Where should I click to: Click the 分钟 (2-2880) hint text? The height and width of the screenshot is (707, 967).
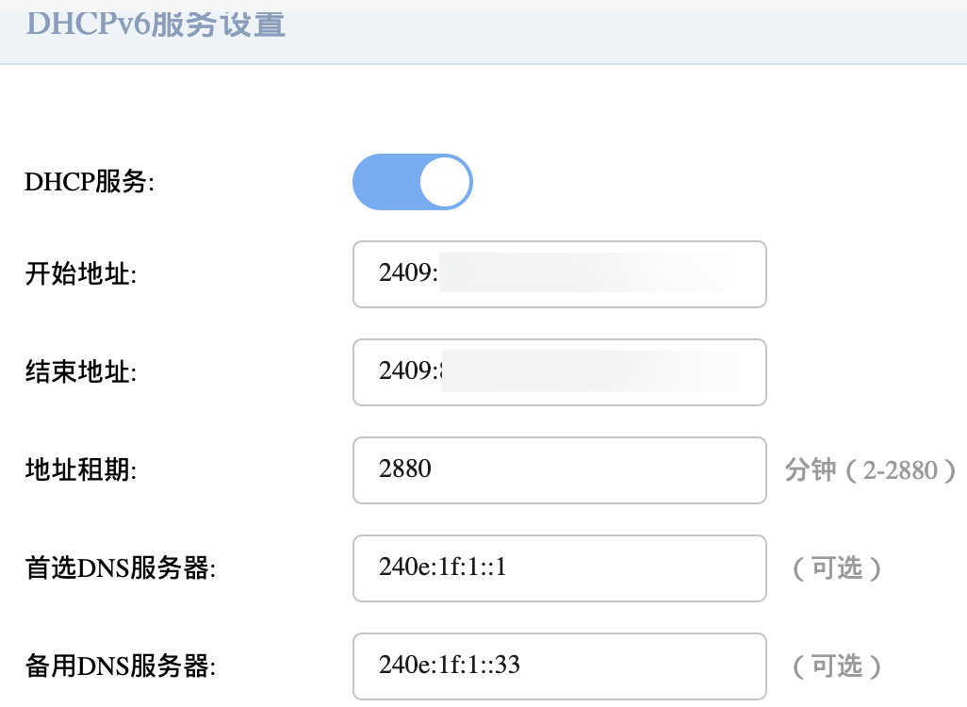point(869,470)
